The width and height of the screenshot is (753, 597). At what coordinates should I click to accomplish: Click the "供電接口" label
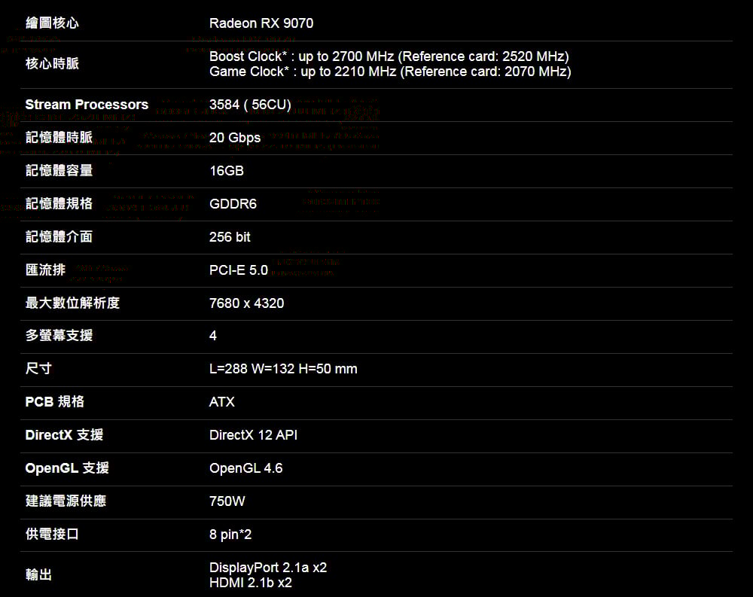click(52, 534)
